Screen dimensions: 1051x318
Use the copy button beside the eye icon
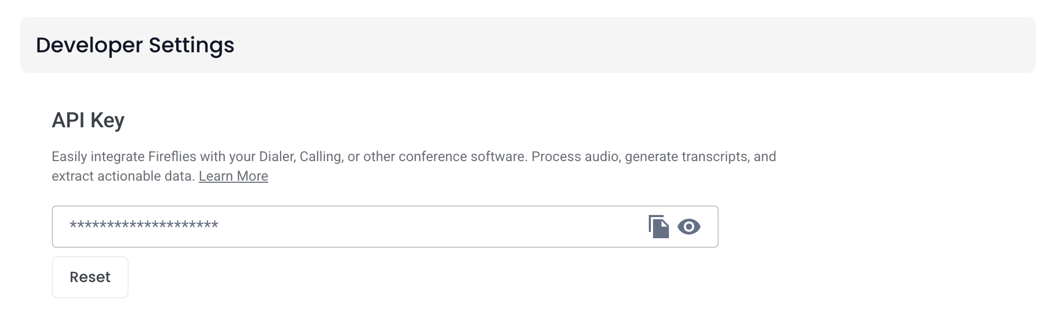click(x=659, y=227)
